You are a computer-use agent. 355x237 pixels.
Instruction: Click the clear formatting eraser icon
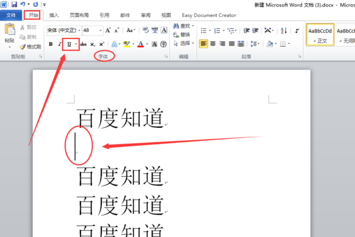[x=146, y=30]
